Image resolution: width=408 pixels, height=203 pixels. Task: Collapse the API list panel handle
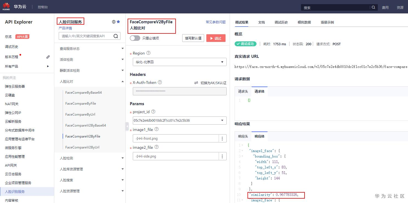tap(127, 126)
